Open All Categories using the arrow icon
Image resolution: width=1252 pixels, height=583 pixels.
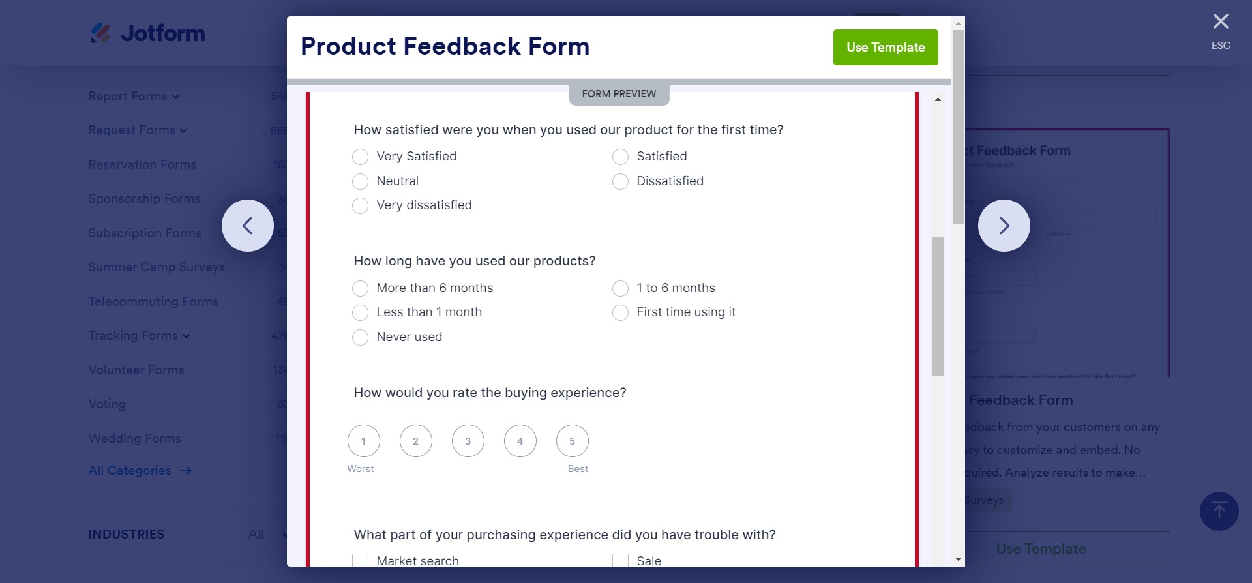pos(185,470)
